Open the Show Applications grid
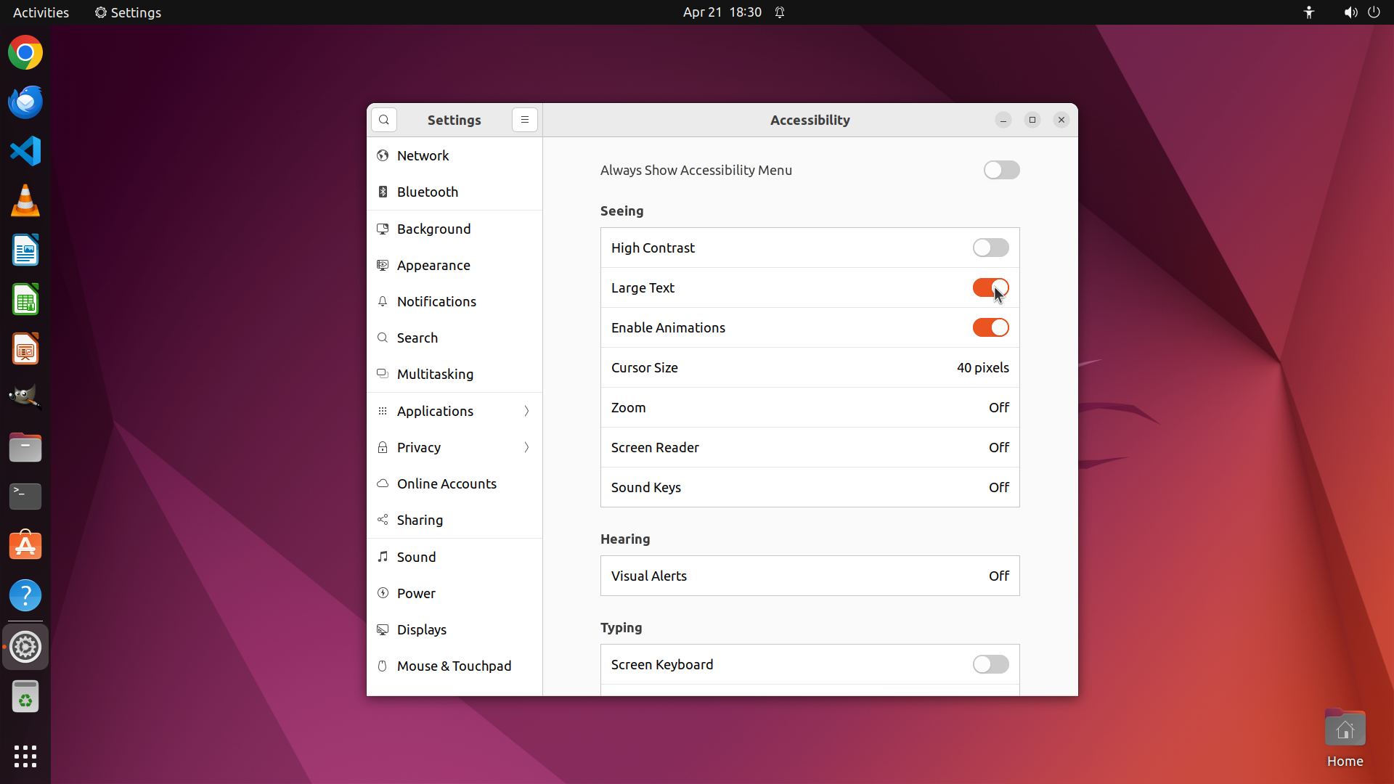The height and width of the screenshot is (784, 1394). tap(25, 756)
